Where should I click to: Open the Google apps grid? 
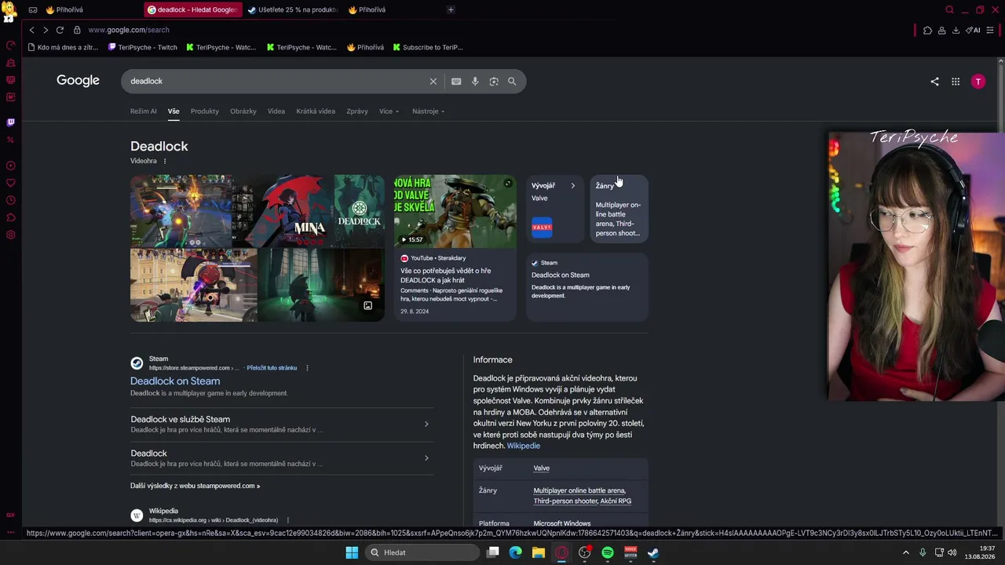click(x=956, y=81)
